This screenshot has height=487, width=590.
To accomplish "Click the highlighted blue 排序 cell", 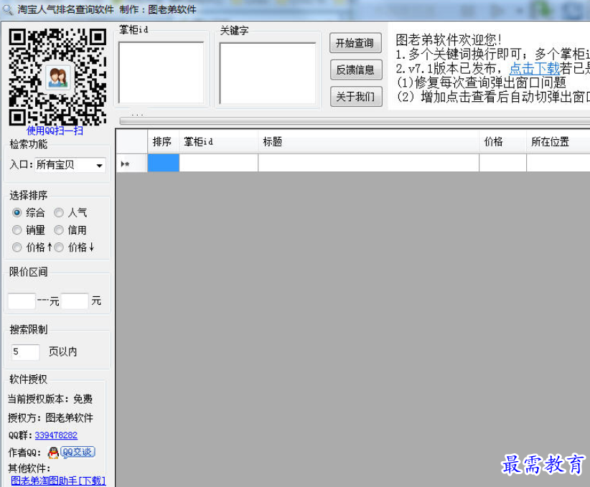I will coord(164,164).
